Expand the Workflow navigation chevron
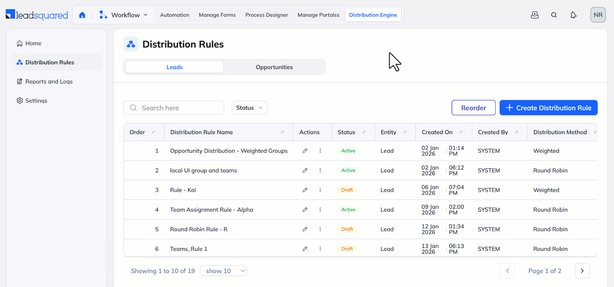 click(146, 15)
